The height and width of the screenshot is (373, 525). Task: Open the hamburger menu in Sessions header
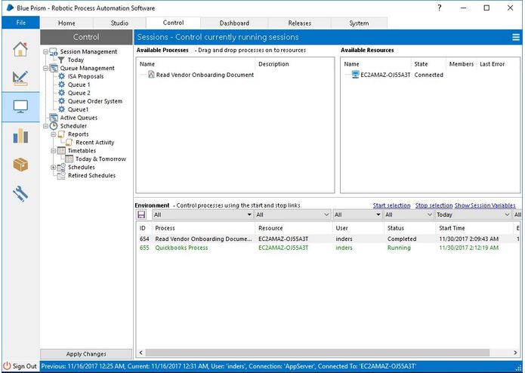point(516,37)
